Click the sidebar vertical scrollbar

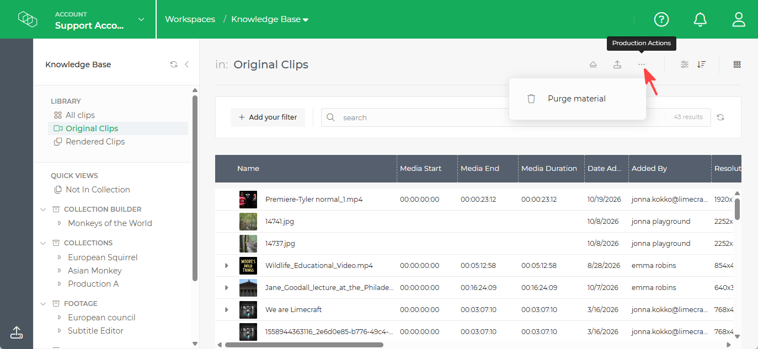click(x=195, y=187)
